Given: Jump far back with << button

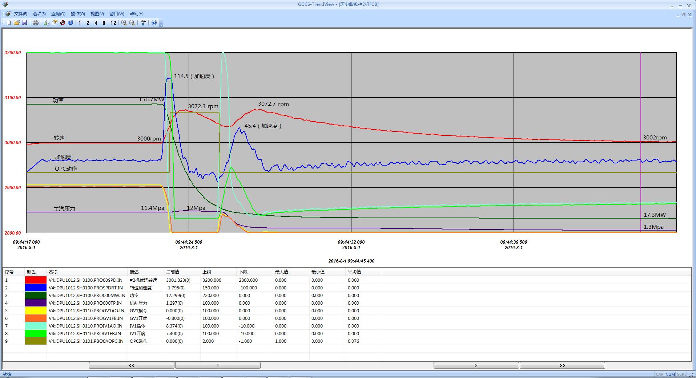Looking at the screenshot, I should point(132,365).
